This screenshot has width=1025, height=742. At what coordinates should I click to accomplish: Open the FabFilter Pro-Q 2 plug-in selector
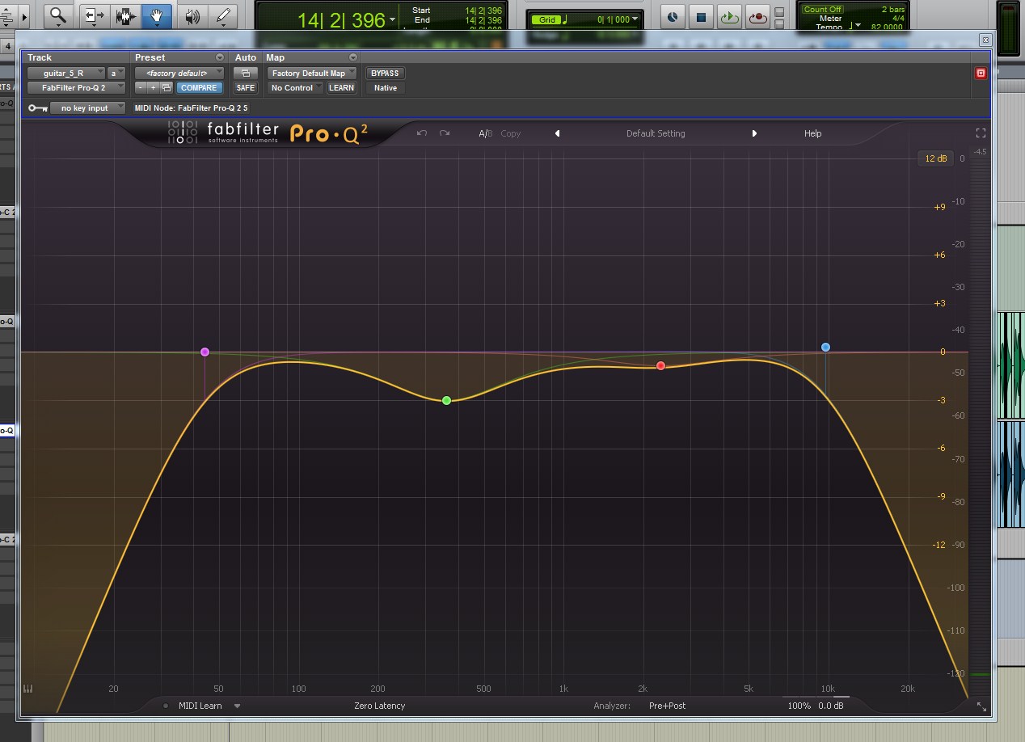77,87
